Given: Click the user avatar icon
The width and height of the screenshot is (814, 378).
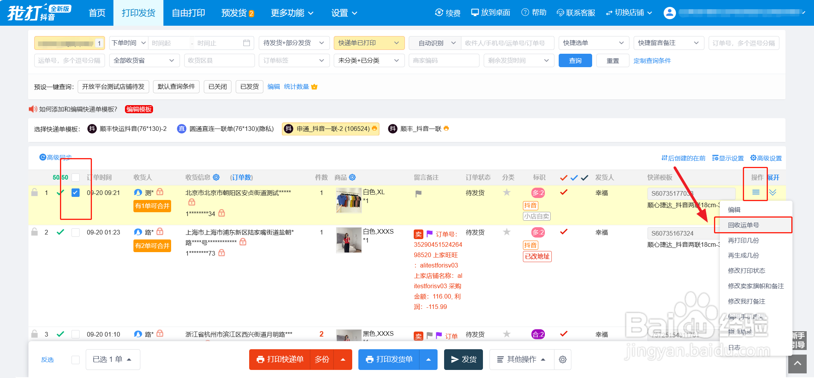Looking at the screenshot, I should [x=669, y=13].
